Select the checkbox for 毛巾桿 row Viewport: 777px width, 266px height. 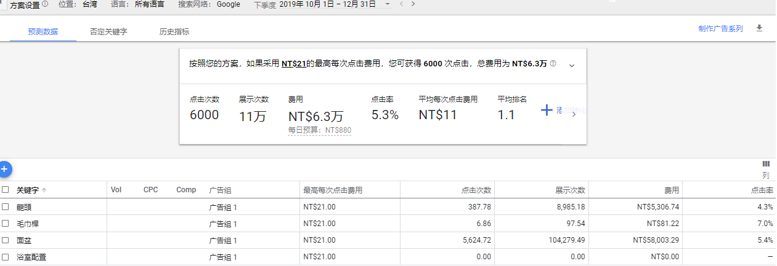click(6, 224)
